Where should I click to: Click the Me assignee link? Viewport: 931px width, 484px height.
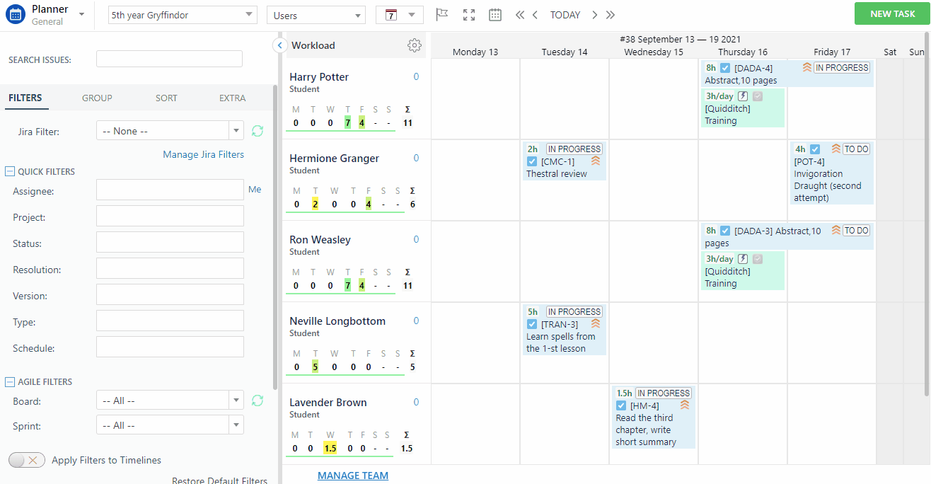(255, 189)
